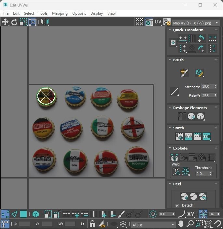Open the Map #2 texture dropdown
Image resolution: width=223 pixels, height=229 pixels.
196,23
